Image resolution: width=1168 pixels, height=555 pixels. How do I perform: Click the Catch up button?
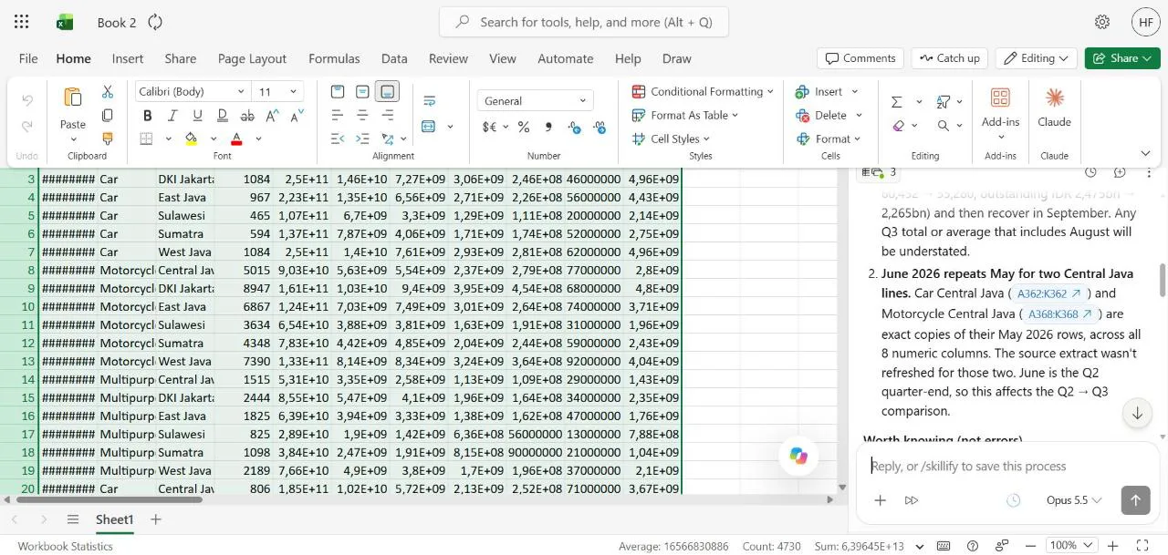[x=949, y=58]
